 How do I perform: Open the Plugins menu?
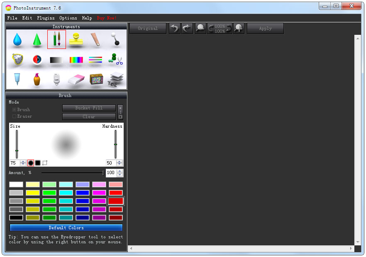46,18
